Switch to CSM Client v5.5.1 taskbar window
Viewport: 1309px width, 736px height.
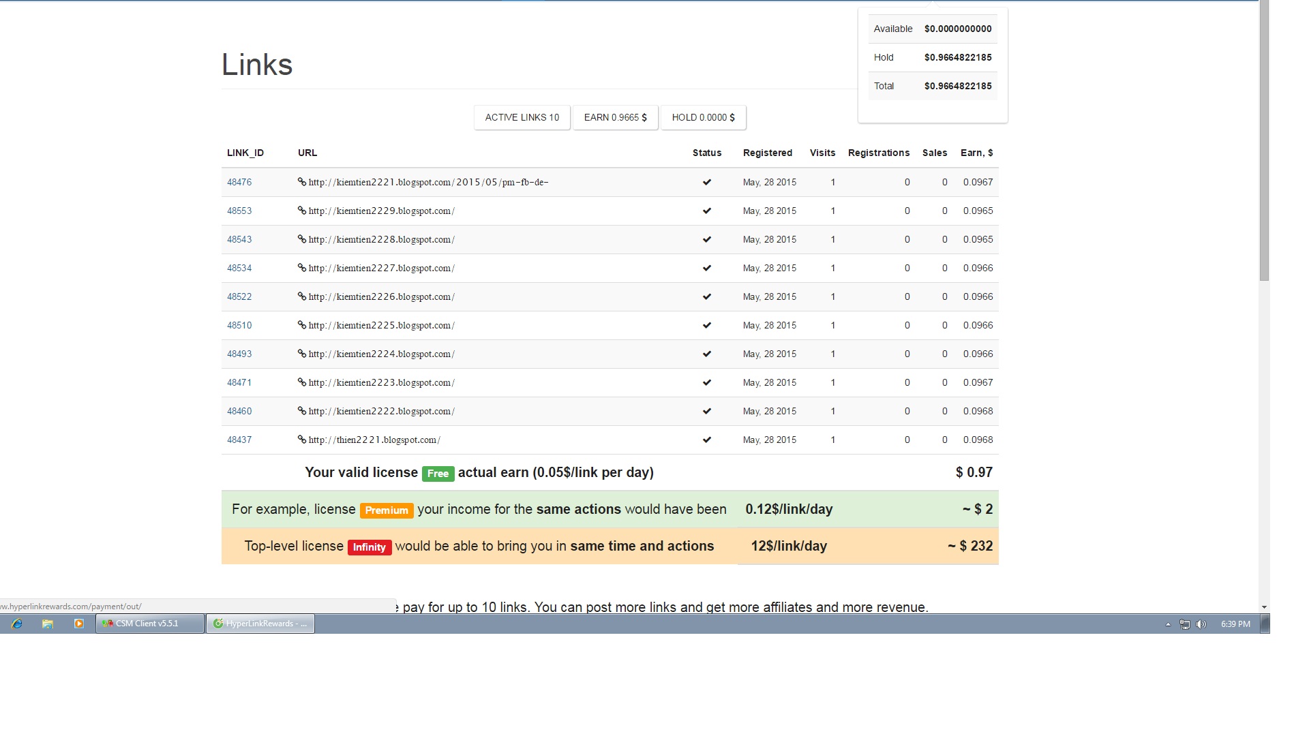(150, 624)
